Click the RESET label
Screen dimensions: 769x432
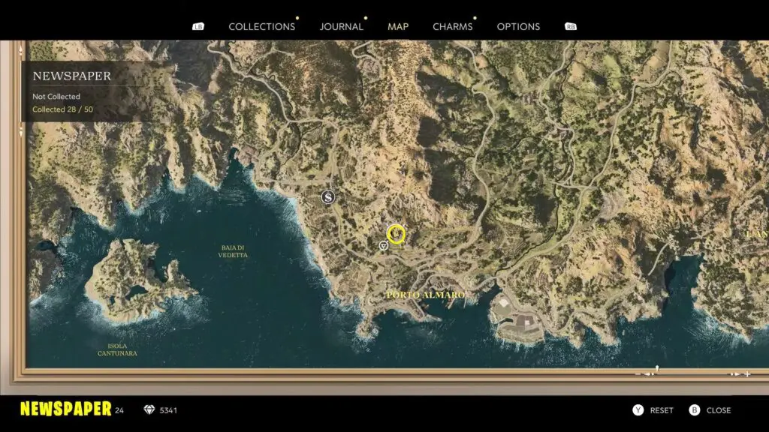click(662, 410)
